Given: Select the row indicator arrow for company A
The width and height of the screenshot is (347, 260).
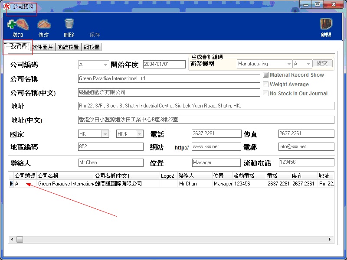Looking at the screenshot, I should [11, 183].
